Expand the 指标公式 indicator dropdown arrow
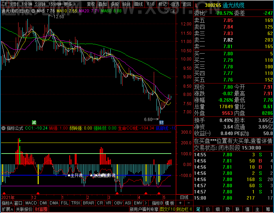This screenshot has height=213, width=274. tap(3, 128)
